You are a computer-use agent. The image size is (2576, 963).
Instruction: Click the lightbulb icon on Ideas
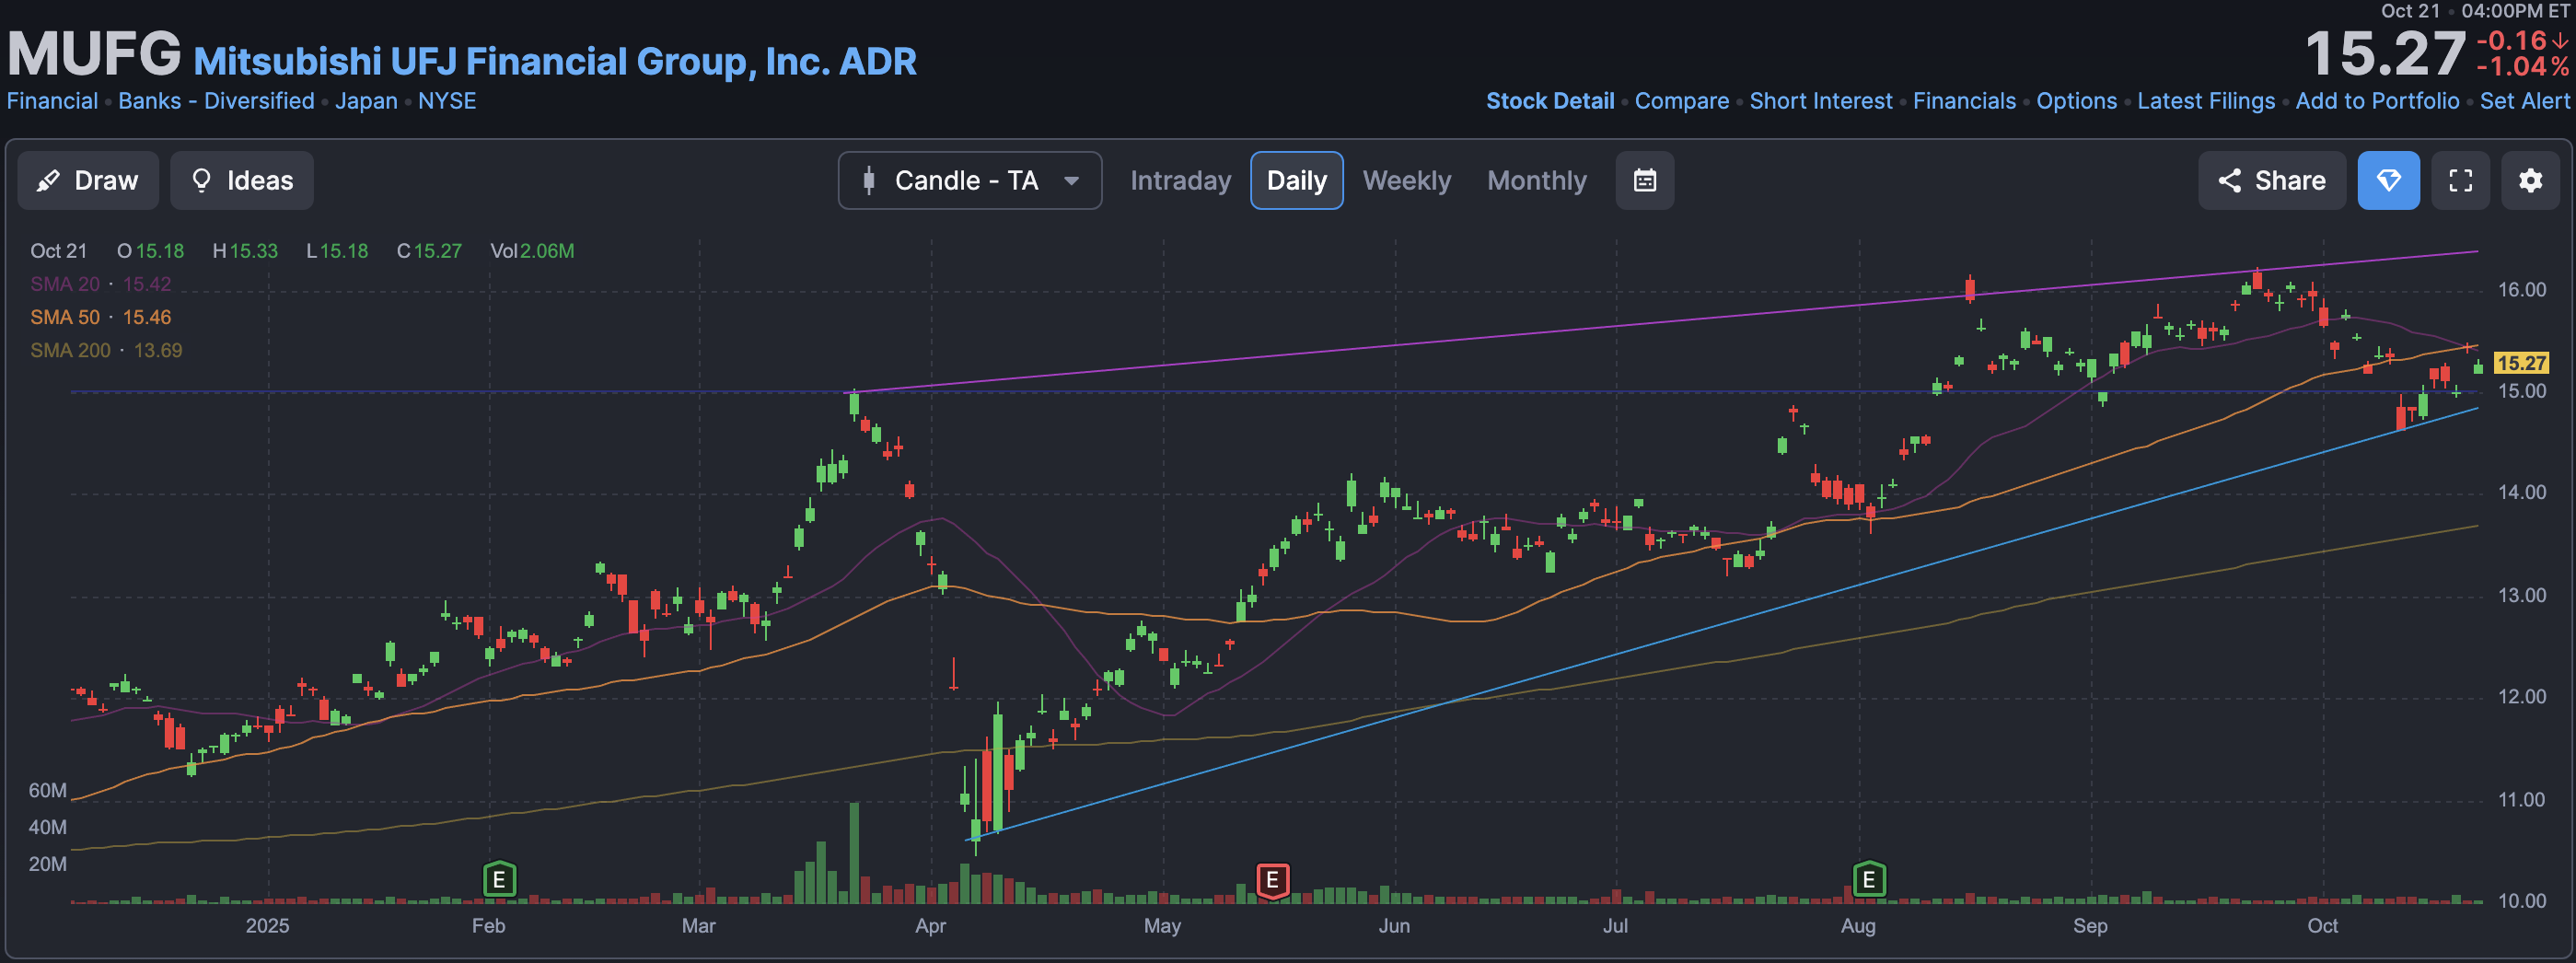click(201, 180)
